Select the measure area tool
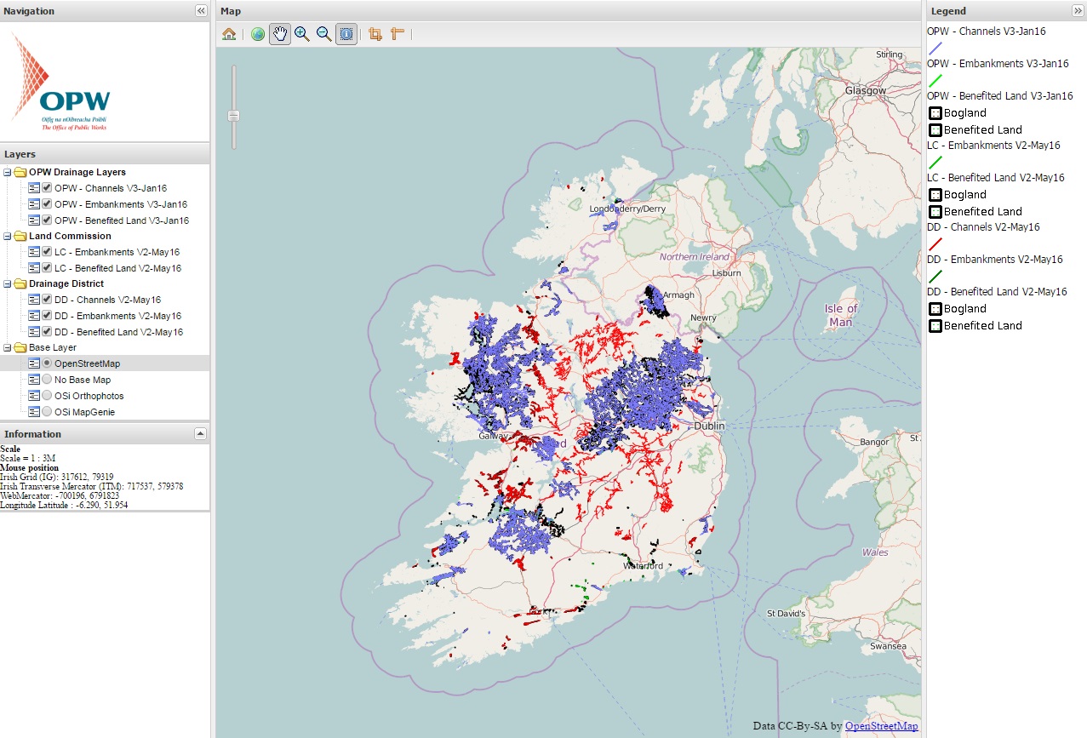 pos(375,34)
